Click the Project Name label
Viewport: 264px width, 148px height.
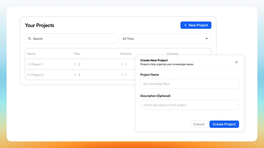[x=149, y=75]
